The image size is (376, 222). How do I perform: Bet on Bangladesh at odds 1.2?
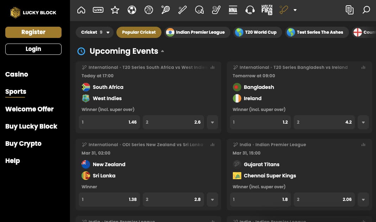coord(260,122)
